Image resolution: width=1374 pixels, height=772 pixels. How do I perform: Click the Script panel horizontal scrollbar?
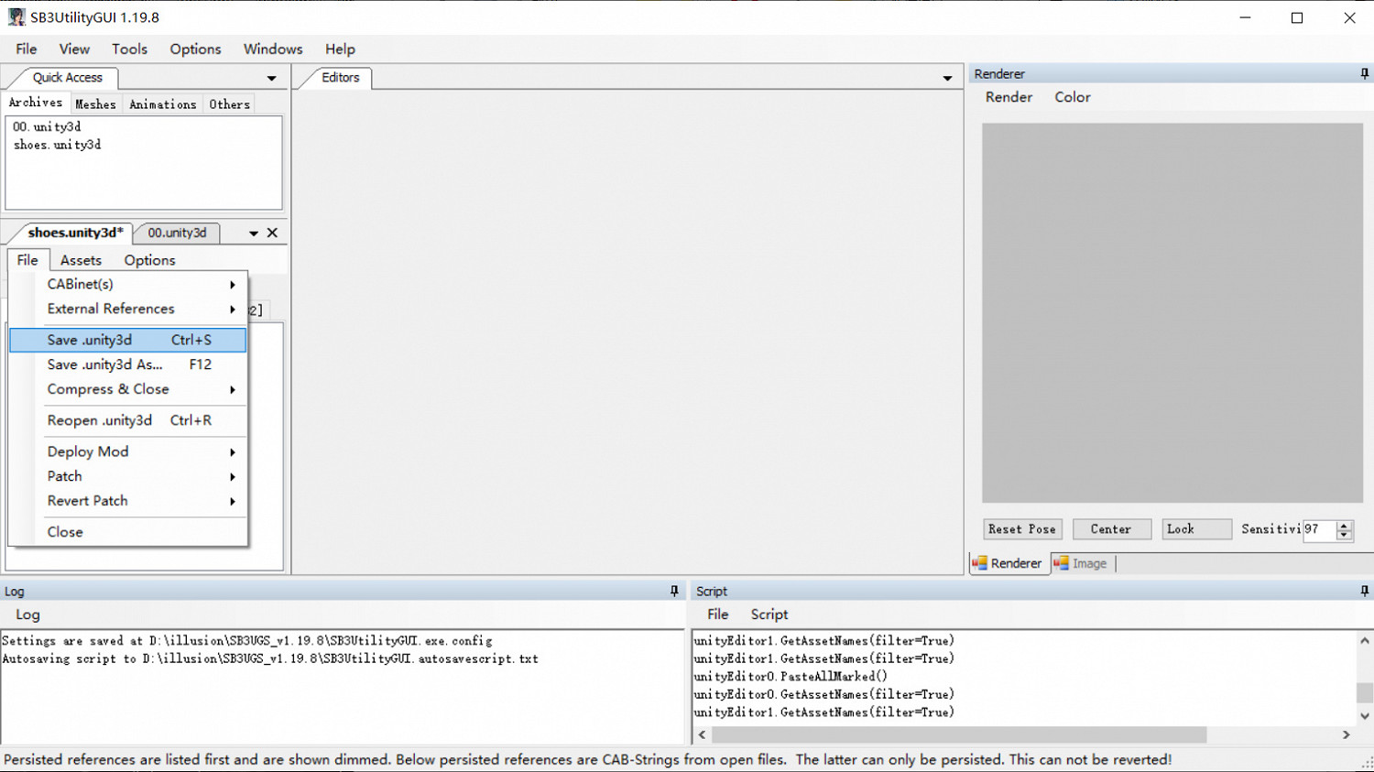click(958, 734)
